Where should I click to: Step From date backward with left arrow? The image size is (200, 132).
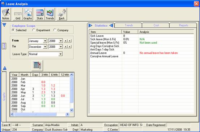tap(65, 41)
